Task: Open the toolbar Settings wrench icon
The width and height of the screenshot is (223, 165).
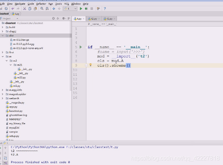Action: [x=98, y=9]
